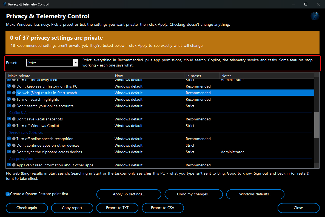Click Check again button
Image resolution: width=325 pixels, height=217 pixels.
27,208
